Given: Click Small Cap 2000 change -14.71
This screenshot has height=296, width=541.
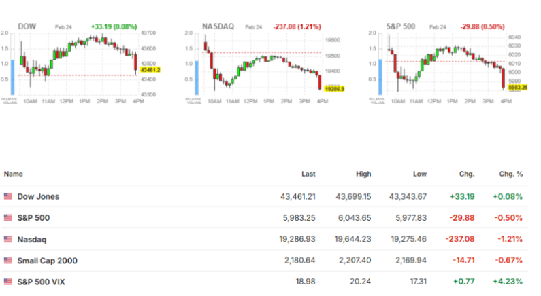Looking at the screenshot, I should pyautogui.click(x=463, y=260).
